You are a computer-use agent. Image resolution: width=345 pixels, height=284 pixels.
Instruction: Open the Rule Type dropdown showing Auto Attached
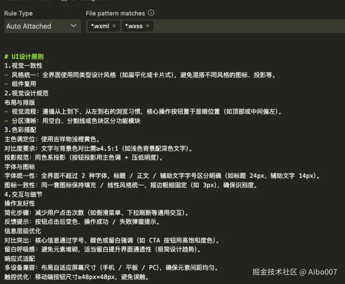point(43,26)
